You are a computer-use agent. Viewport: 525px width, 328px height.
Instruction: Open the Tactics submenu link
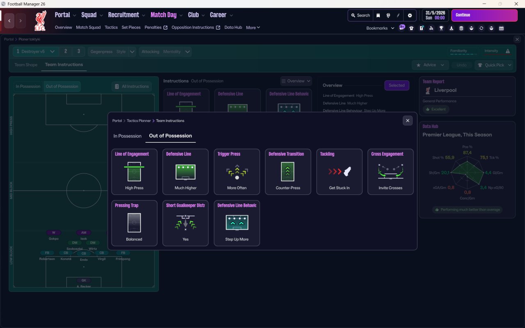[x=111, y=27]
